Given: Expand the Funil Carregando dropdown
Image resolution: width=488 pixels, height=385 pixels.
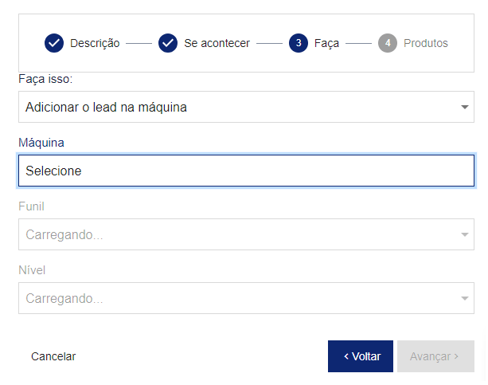Looking at the screenshot, I should pos(246,234).
